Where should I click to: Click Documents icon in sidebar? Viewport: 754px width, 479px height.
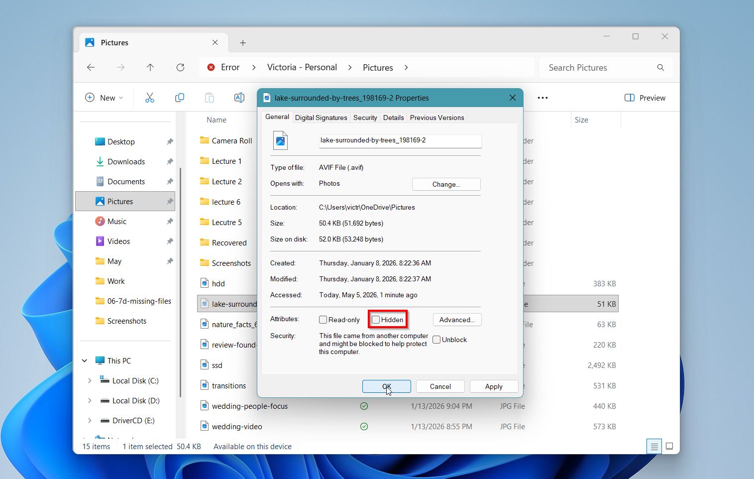[100, 181]
